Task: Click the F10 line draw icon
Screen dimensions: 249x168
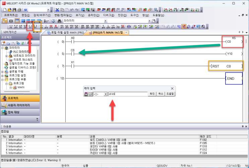Action: pyautogui.click(x=118, y=27)
